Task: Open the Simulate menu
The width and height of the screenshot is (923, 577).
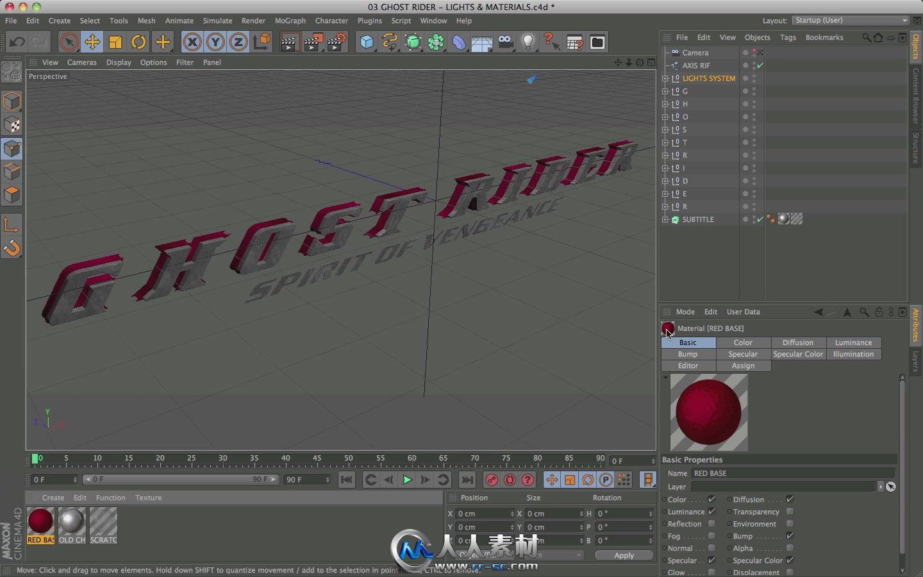Action: pos(217,21)
